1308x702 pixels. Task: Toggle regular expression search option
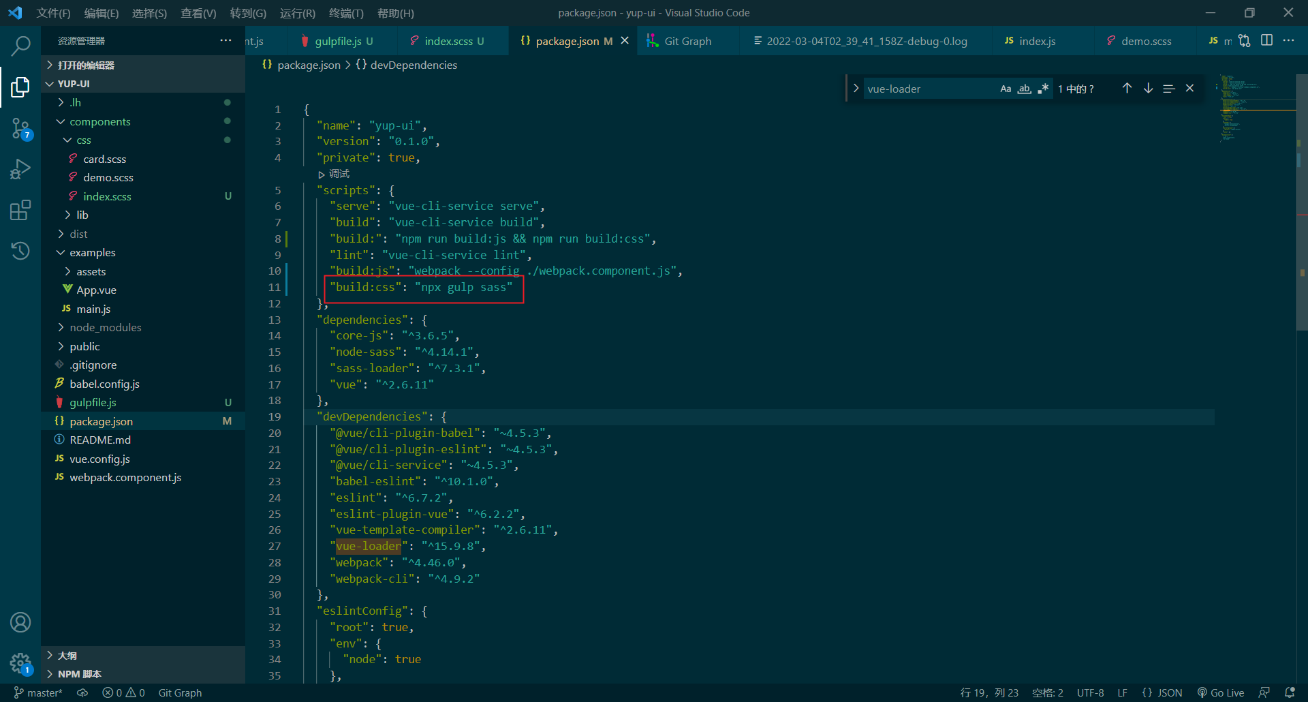coord(1042,89)
